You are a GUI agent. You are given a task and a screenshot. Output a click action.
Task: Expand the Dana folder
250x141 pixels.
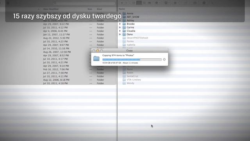tap(120, 34)
